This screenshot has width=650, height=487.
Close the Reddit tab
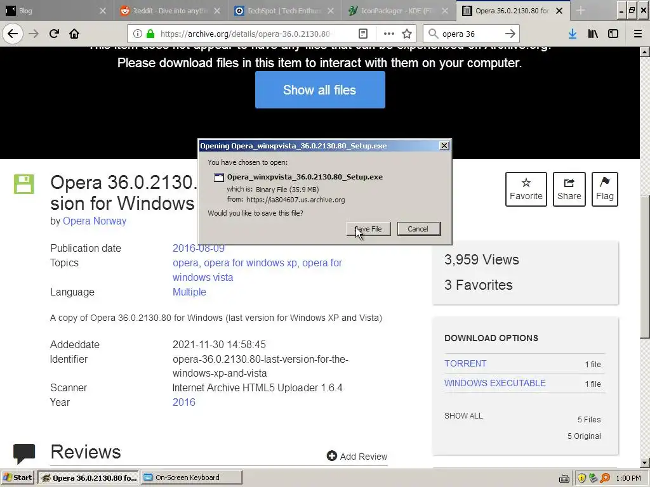(x=217, y=11)
